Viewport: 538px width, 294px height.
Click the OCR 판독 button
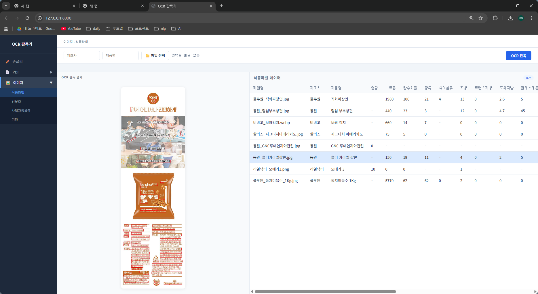coord(518,56)
